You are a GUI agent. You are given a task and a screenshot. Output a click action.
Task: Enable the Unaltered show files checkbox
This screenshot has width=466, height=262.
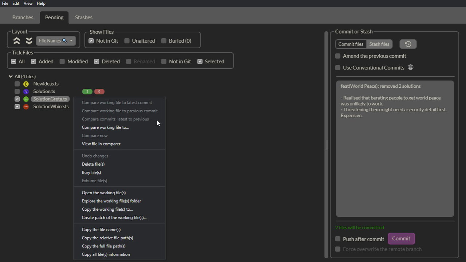point(127,41)
